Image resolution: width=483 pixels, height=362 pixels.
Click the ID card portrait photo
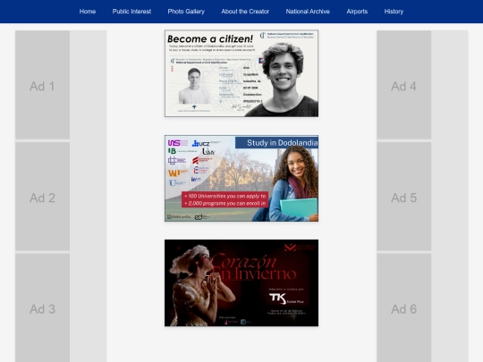(x=194, y=86)
